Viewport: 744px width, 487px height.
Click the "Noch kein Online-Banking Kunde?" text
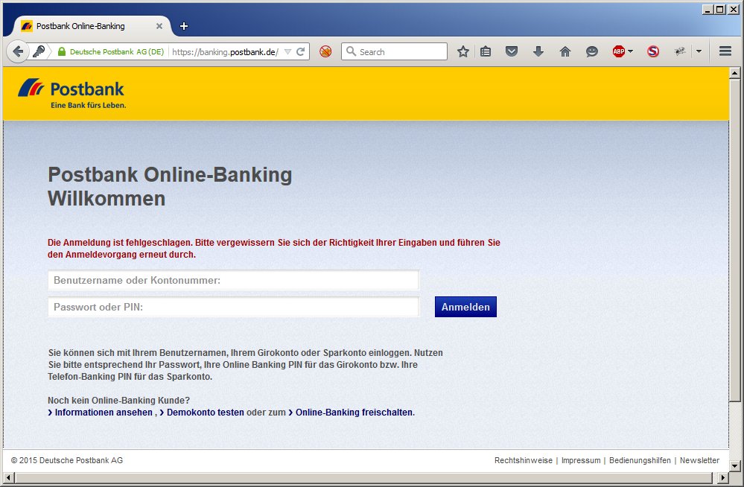tap(118, 401)
